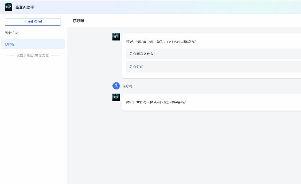Click the pen icon beside the 你好呀 suggestion
This screenshot has width=301, height=184.
point(131,66)
